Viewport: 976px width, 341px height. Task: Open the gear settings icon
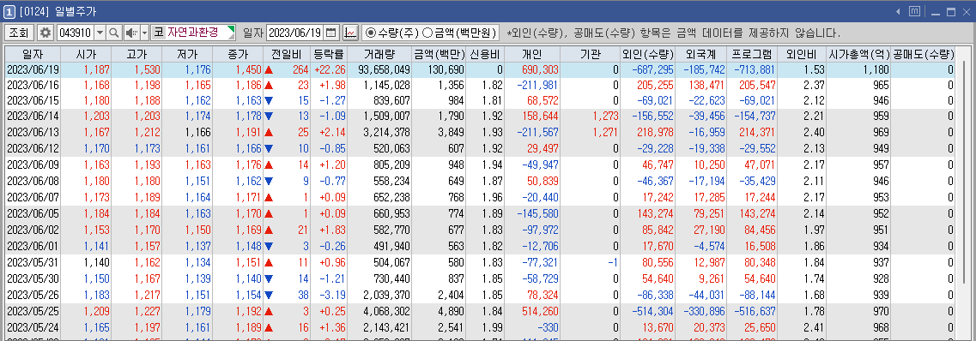pyautogui.click(x=45, y=33)
